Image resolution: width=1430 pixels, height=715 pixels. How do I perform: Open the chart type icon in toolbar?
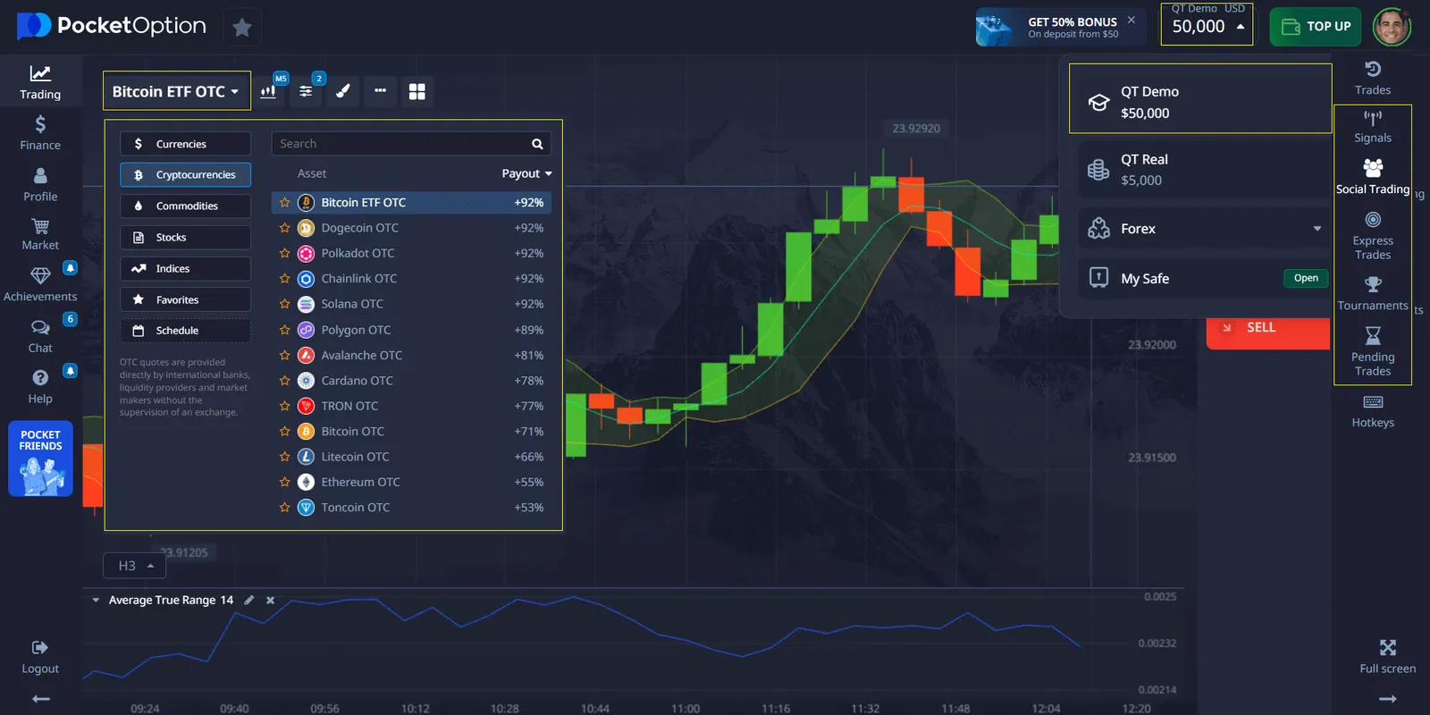pyautogui.click(x=268, y=91)
